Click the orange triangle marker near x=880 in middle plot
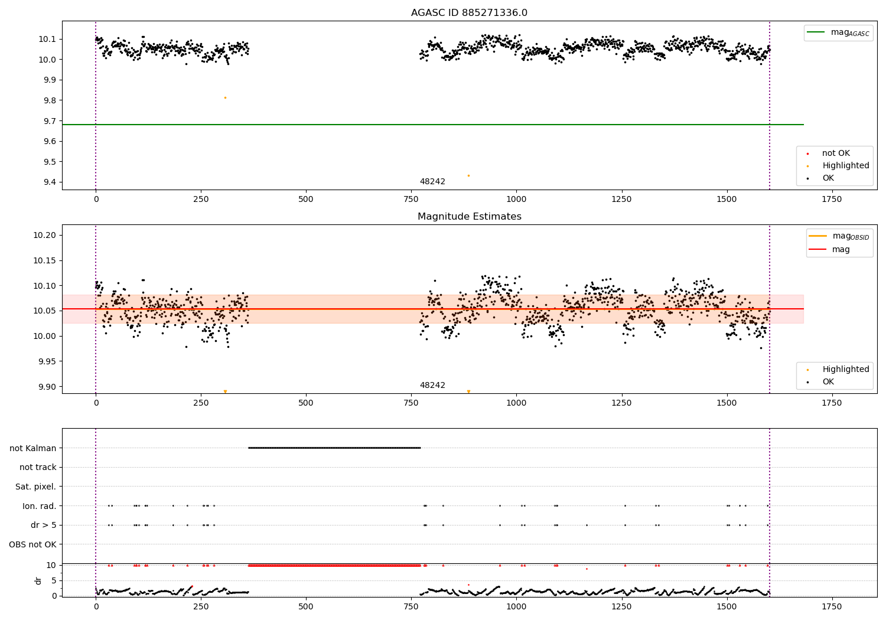This screenshot has width=886, height=620. click(x=468, y=391)
